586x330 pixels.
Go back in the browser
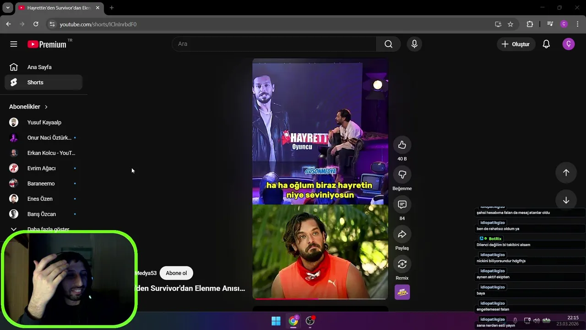pyautogui.click(x=8, y=24)
